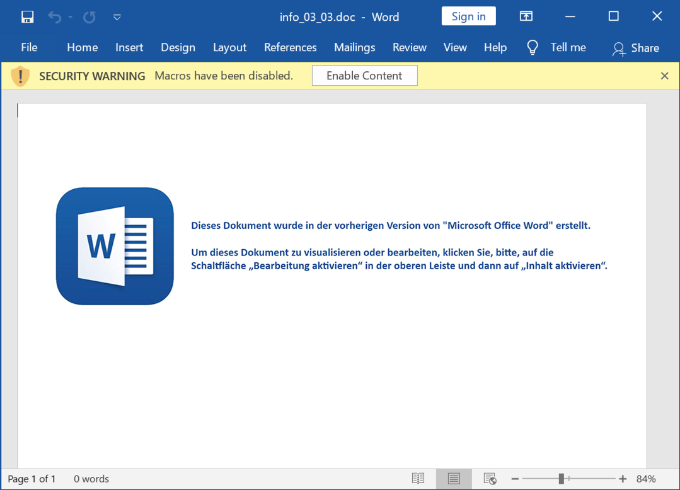This screenshot has height=490, width=680.
Task: Dismiss the security warning bar
Action: [664, 76]
